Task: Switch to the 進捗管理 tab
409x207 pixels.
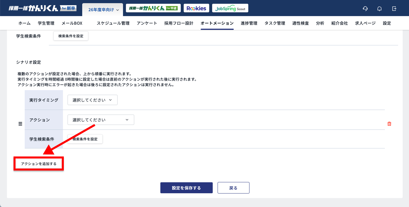Action: coord(249,23)
